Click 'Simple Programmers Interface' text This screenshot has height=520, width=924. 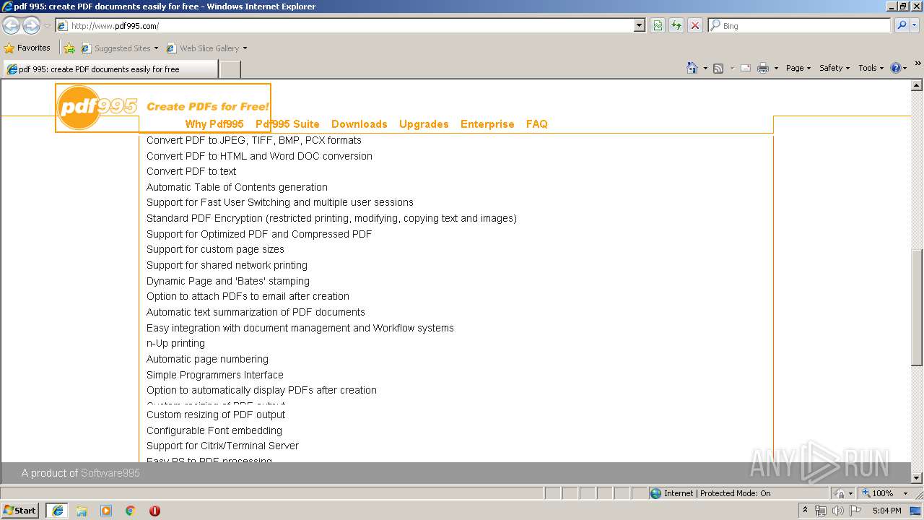(215, 375)
